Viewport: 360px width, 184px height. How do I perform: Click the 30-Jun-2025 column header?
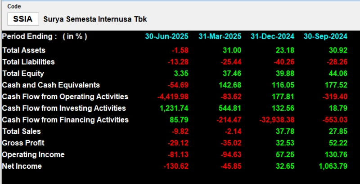pos(166,36)
